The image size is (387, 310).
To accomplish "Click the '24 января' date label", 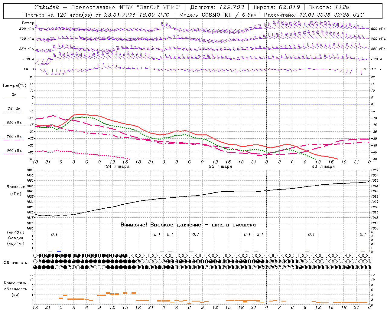I will [x=117, y=167].
